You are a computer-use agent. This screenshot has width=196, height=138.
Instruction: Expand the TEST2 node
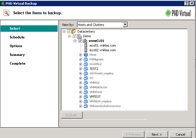80,69
